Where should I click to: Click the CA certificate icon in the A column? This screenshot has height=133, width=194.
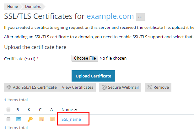pyautogui.click(x=52, y=119)
